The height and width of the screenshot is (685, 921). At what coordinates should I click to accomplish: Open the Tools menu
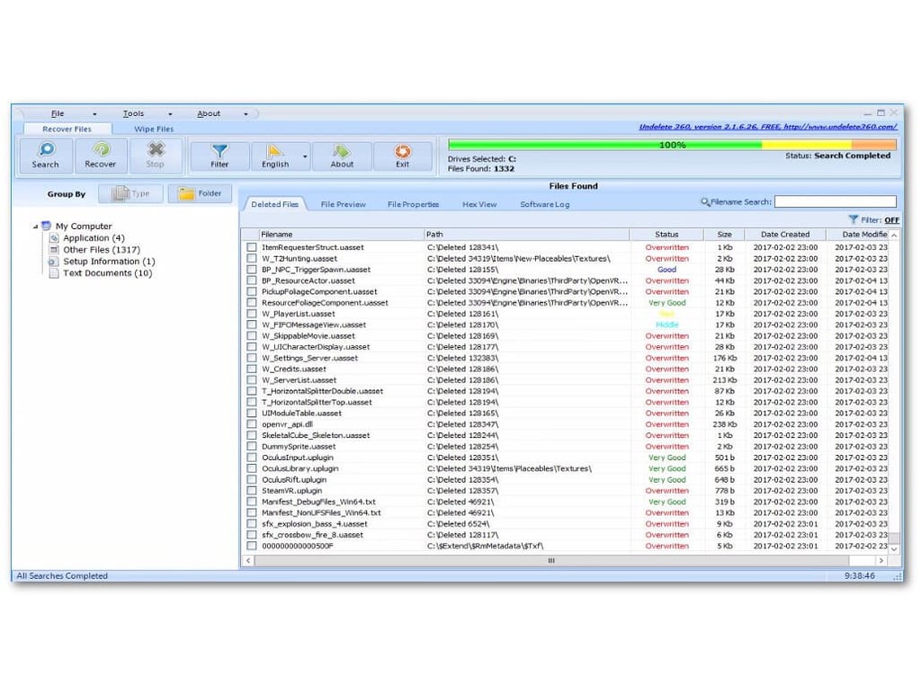[x=133, y=113]
